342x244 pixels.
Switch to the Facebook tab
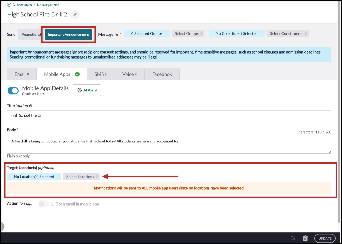coord(162,74)
